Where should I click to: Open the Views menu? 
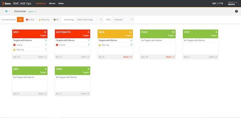coord(61,4)
